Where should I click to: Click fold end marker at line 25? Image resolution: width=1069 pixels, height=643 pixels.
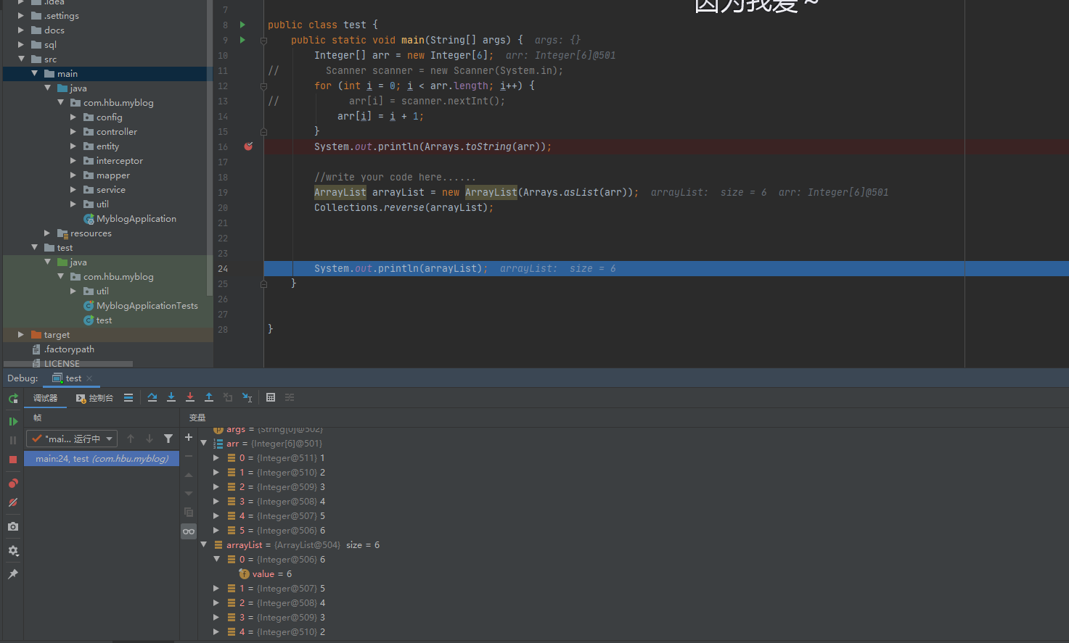click(263, 284)
